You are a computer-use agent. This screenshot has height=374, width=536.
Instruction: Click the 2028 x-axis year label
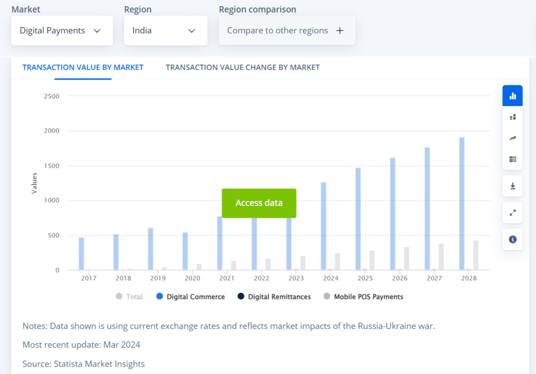pos(468,278)
